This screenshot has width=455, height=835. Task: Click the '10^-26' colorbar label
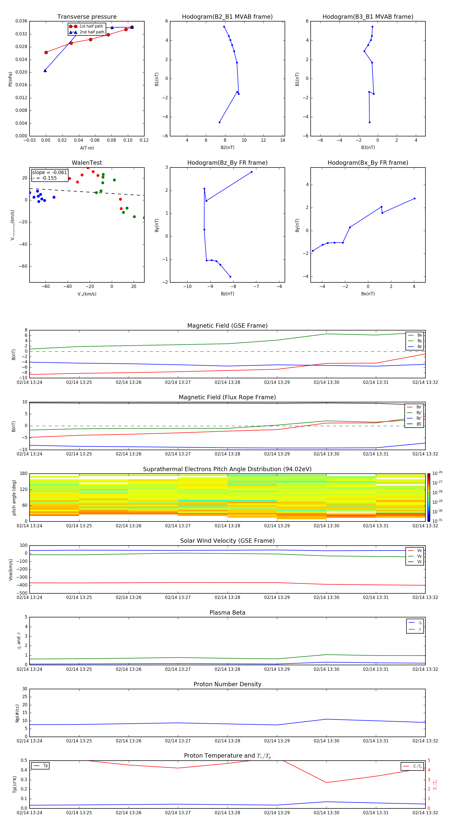[x=437, y=473]
